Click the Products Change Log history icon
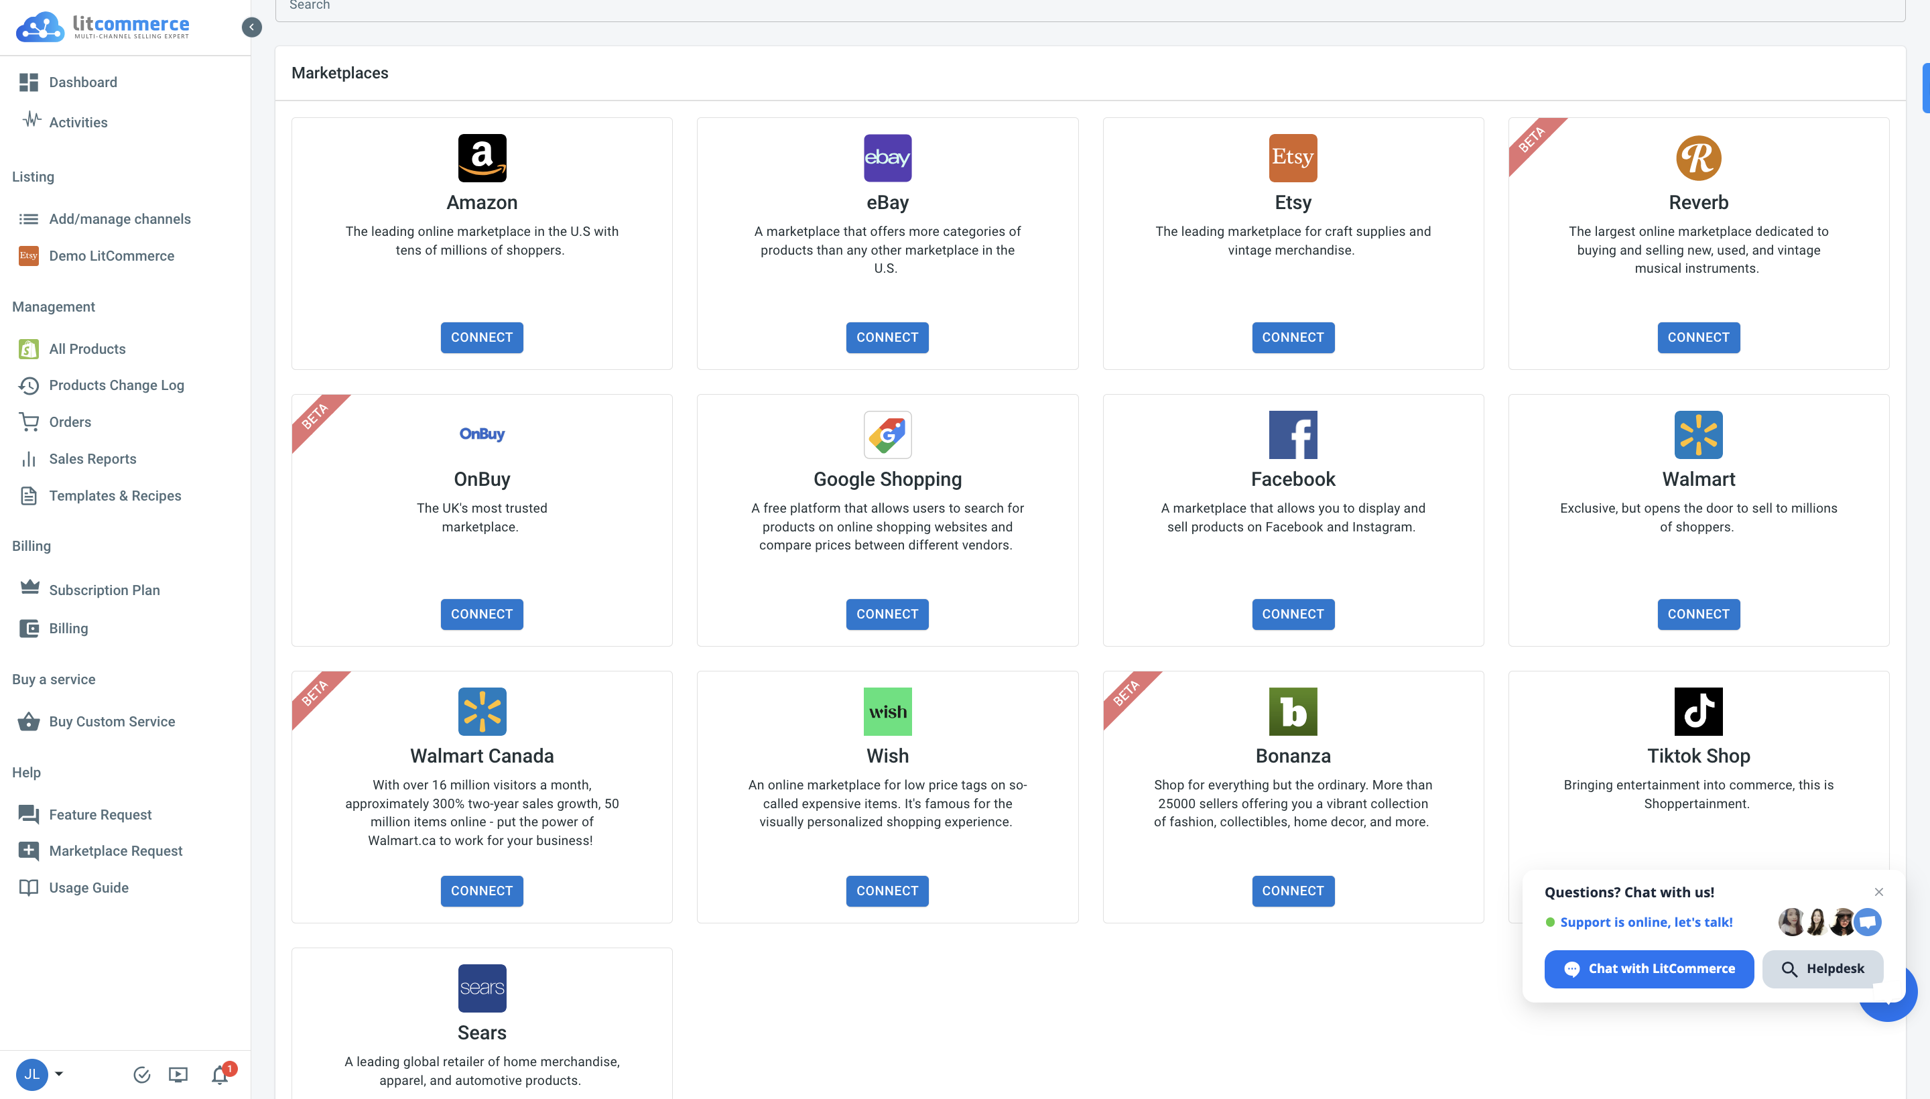Viewport: 1930px width, 1099px height. coord(29,386)
